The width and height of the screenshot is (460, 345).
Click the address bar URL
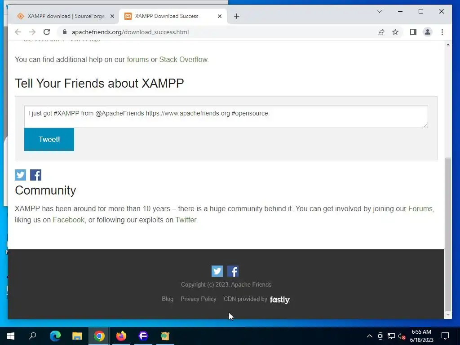130,32
